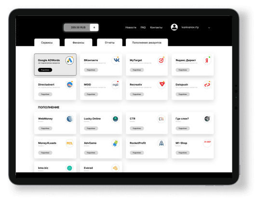256x199 pixels.
Task: Click the ivanivanov username text
Action: point(190,27)
